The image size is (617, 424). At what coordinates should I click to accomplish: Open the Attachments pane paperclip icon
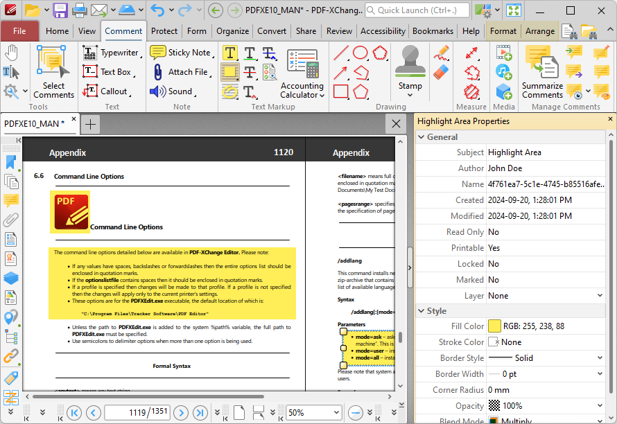click(x=11, y=220)
